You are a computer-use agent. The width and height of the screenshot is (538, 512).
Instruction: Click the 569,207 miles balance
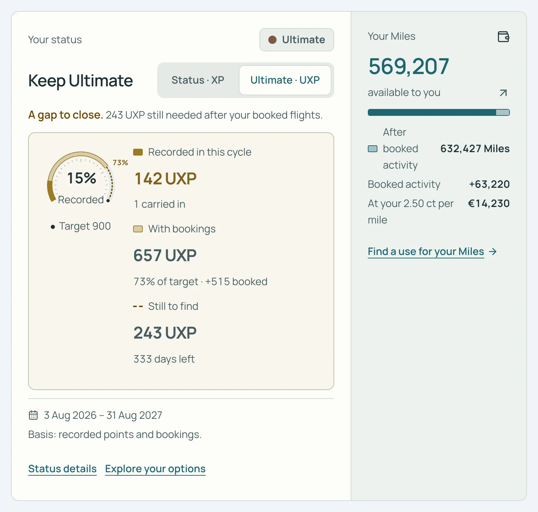click(x=409, y=66)
